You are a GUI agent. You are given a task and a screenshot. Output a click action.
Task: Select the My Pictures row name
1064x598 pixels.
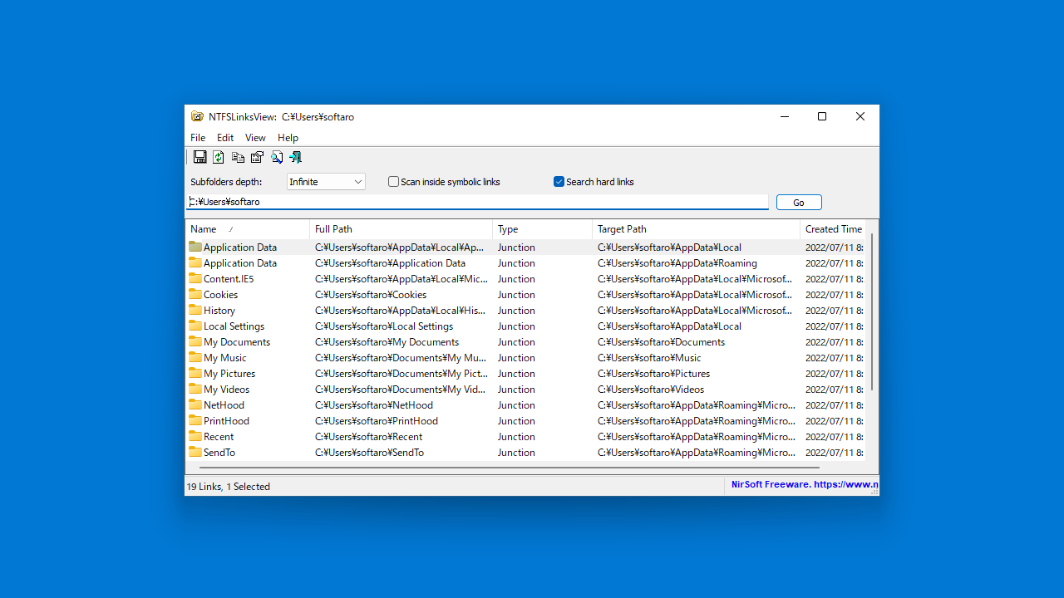229,374
